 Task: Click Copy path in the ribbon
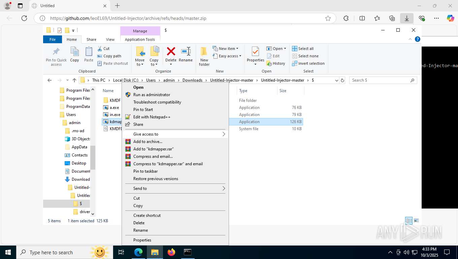point(109,56)
